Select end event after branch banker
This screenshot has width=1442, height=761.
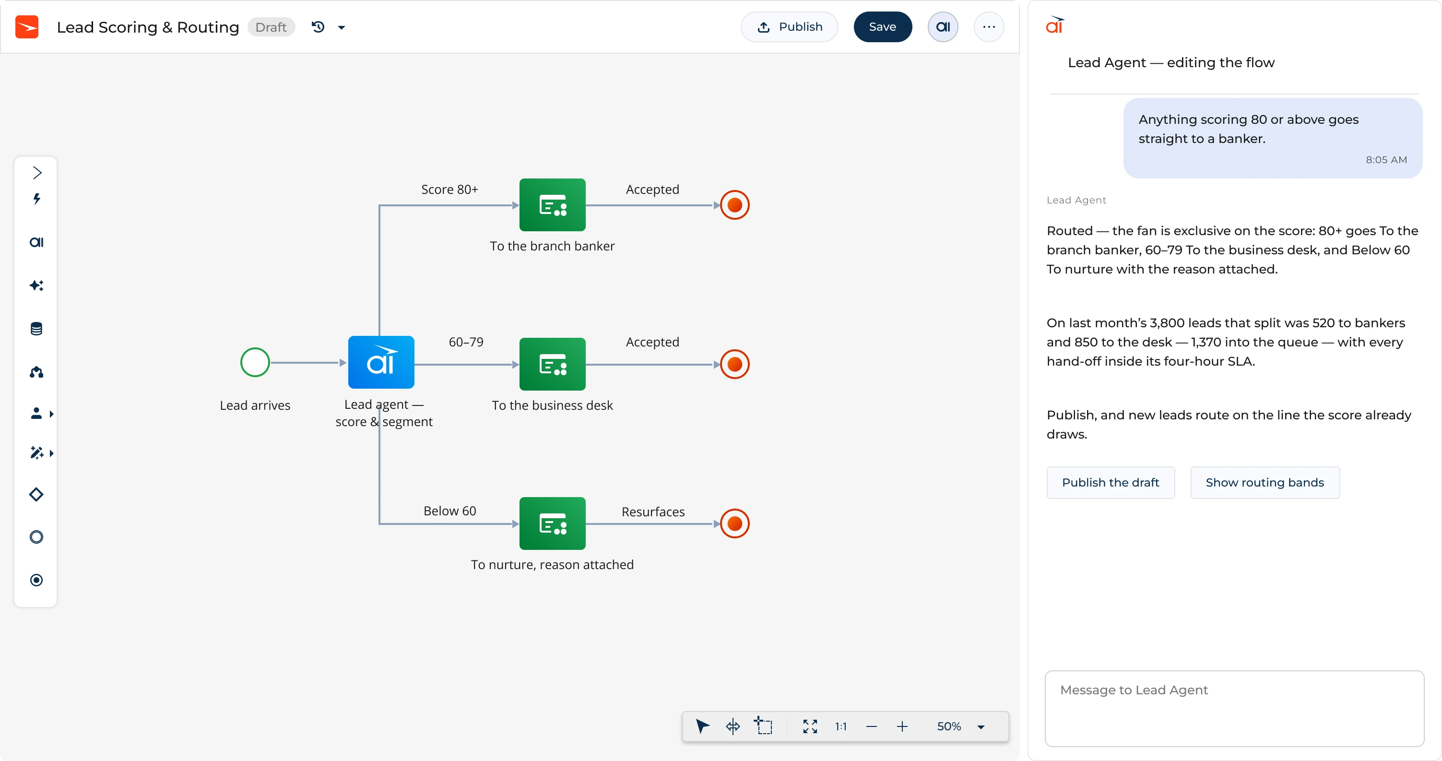click(734, 205)
